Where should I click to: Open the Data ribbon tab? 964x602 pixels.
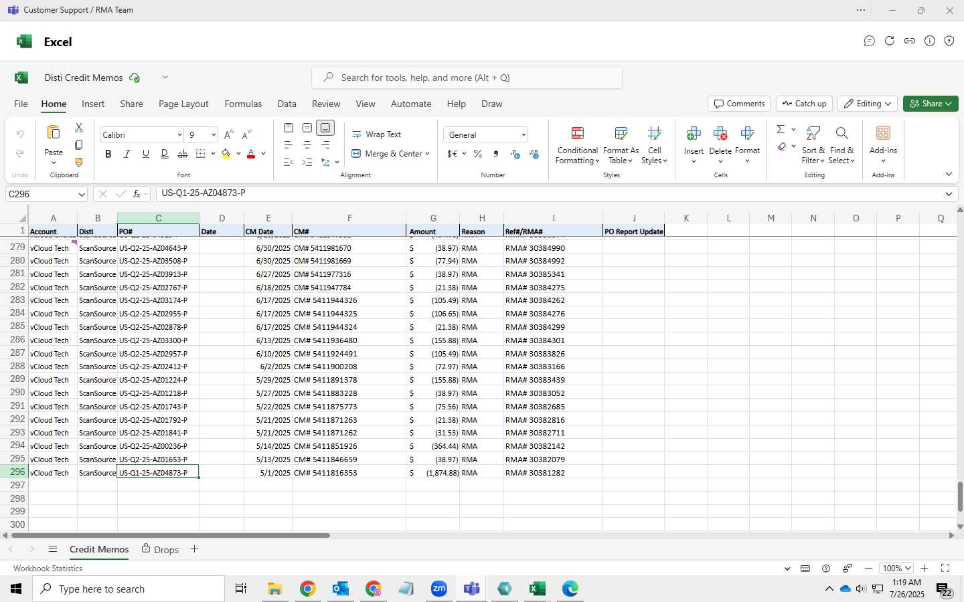[x=287, y=104]
